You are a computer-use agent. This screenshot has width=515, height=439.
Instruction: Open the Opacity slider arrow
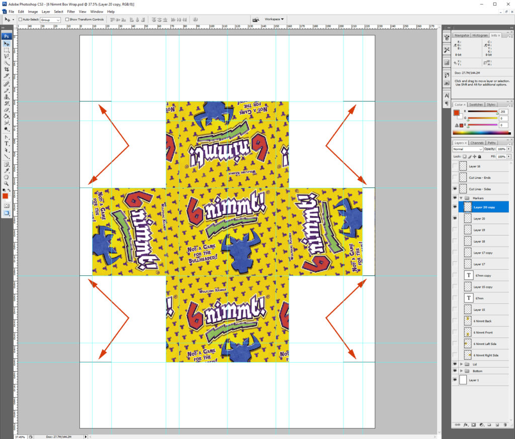click(509, 149)
